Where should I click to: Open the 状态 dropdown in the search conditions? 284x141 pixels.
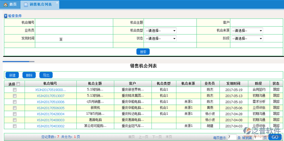(160, 39)
